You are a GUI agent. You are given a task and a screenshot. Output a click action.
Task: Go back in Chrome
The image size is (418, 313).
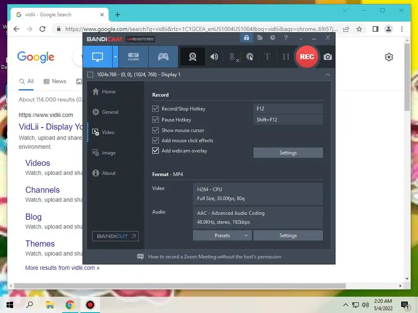(x=16, y=29)
